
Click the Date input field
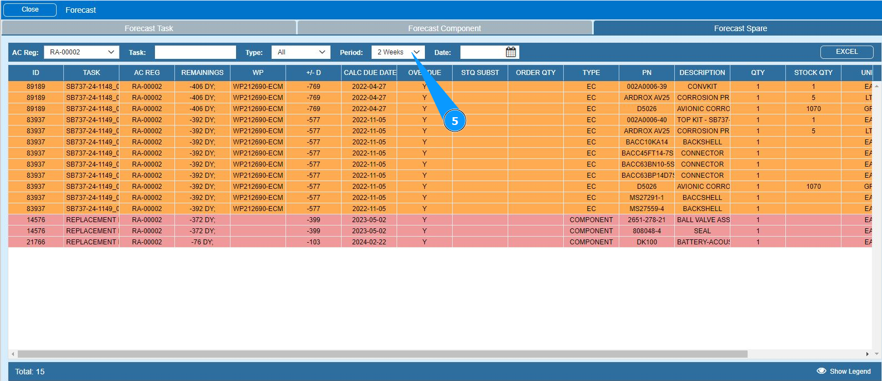(482, 52)
